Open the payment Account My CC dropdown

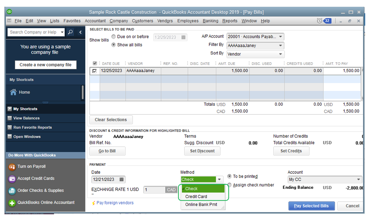point(358,179)
